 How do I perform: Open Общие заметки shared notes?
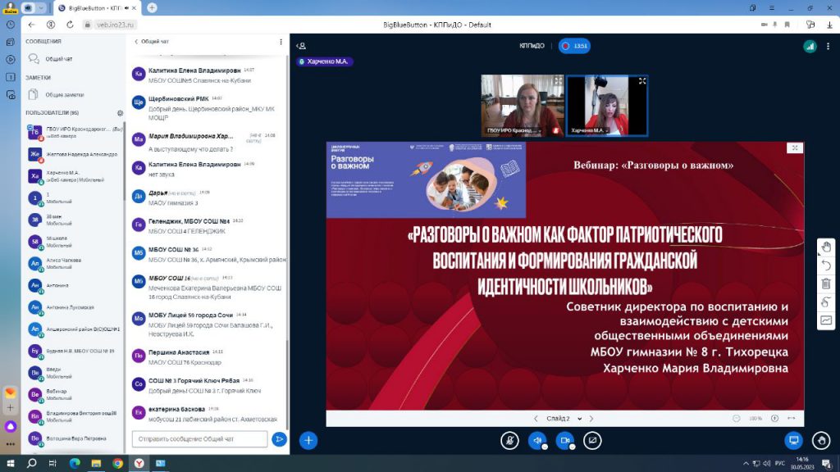click(63, 94)
